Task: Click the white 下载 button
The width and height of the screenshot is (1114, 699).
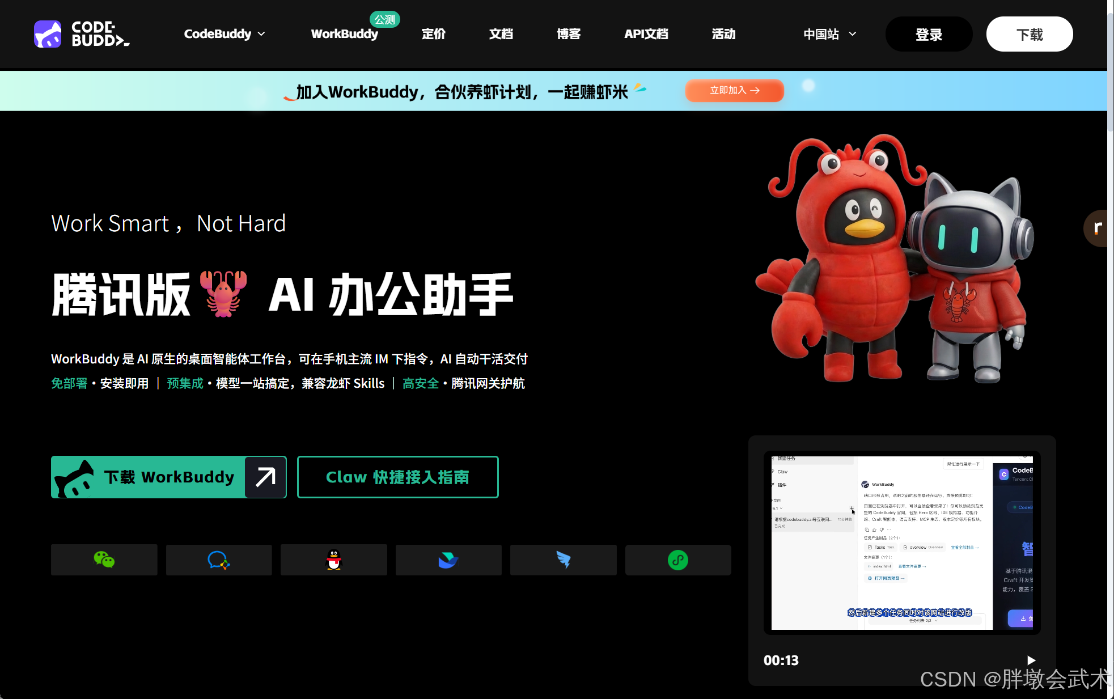Action: [1030, 35]
